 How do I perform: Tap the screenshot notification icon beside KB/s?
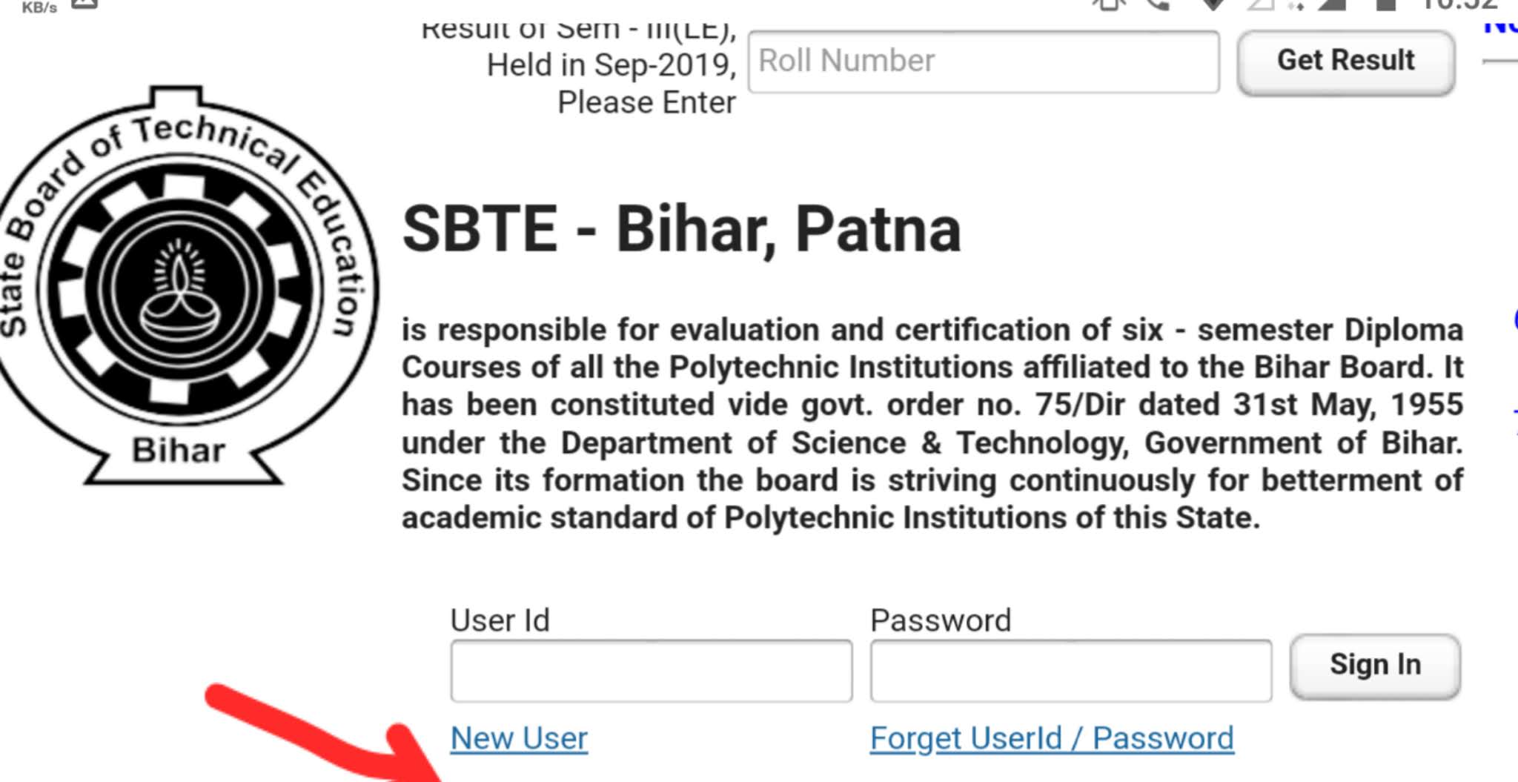coord(84,4)
